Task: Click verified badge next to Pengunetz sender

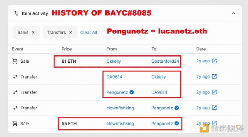Action: [x=132, y=92]
